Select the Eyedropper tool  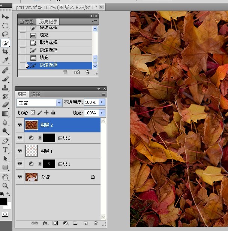(5, 60)
